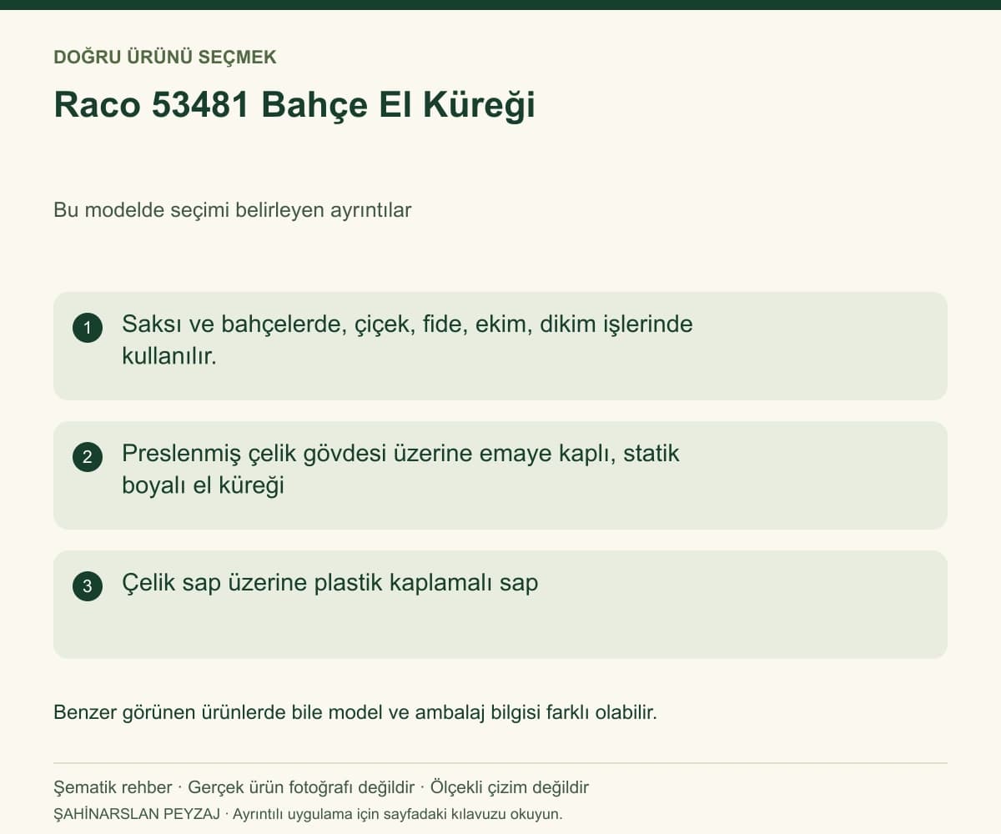Click 'Bu modelde seçimi belirleyen ayrıntılar' subtitle
Image resolution: width=1001 pixels, height=834 pixels.
point(233,210)
